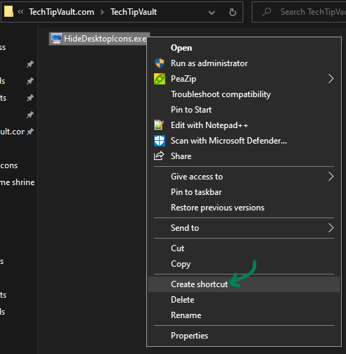Click the PeaZip green icon
The width and height of the screenshot is (346, 354).
point(160,79)
